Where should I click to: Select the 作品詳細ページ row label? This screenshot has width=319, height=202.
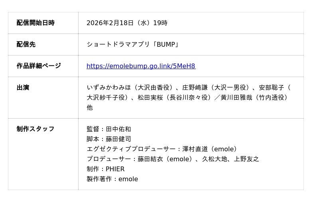click(x=39, y=66)
